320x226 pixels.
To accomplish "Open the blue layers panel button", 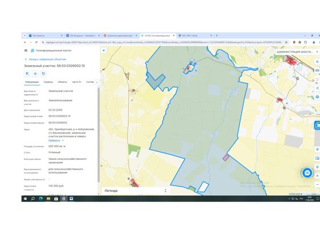I will (317, 125).
